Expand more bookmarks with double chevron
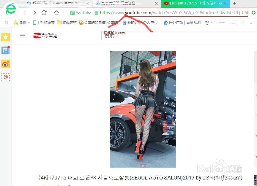This screenshot has width=257, height=186. [251, 23]
